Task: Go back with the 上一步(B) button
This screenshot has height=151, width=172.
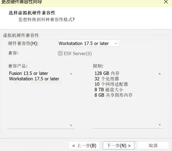Action: click(x=84, y=146)
